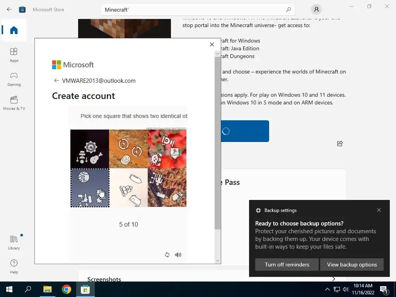
Task: Click the Create account heading
Action: (x=84, y=96)
